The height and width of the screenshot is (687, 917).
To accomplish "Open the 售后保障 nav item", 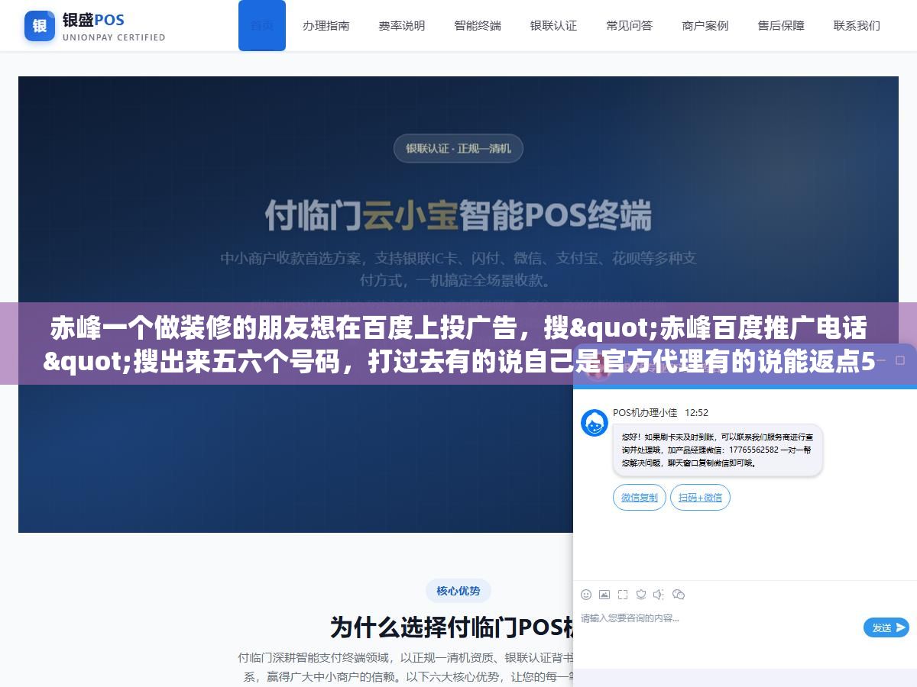I will click(x=781, y=25).
